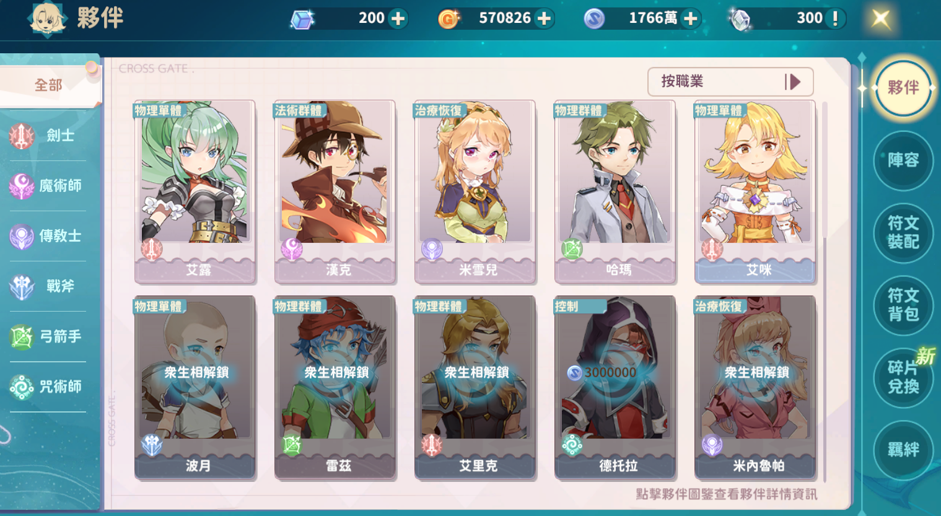The image size is (941, 516).
Task: Select the 魔術師 class filter
Action: pos(48,185)
